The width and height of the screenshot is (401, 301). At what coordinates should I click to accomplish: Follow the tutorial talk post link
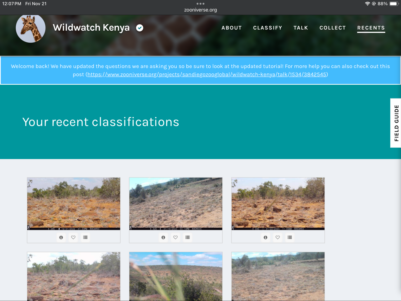[207, 74]
